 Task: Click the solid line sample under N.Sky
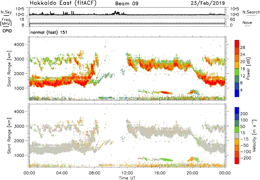(6, 16)
